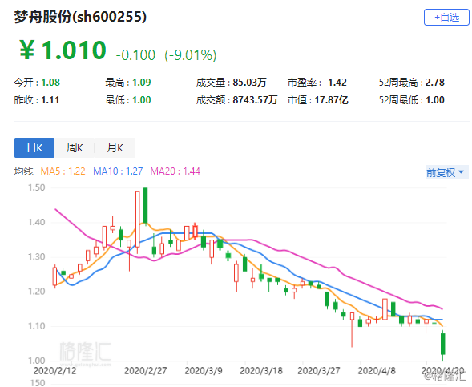The image size is (472, 387).
Task: Click the 均线 moving average label
Action: pyautogui.click(x=24, y=171)
